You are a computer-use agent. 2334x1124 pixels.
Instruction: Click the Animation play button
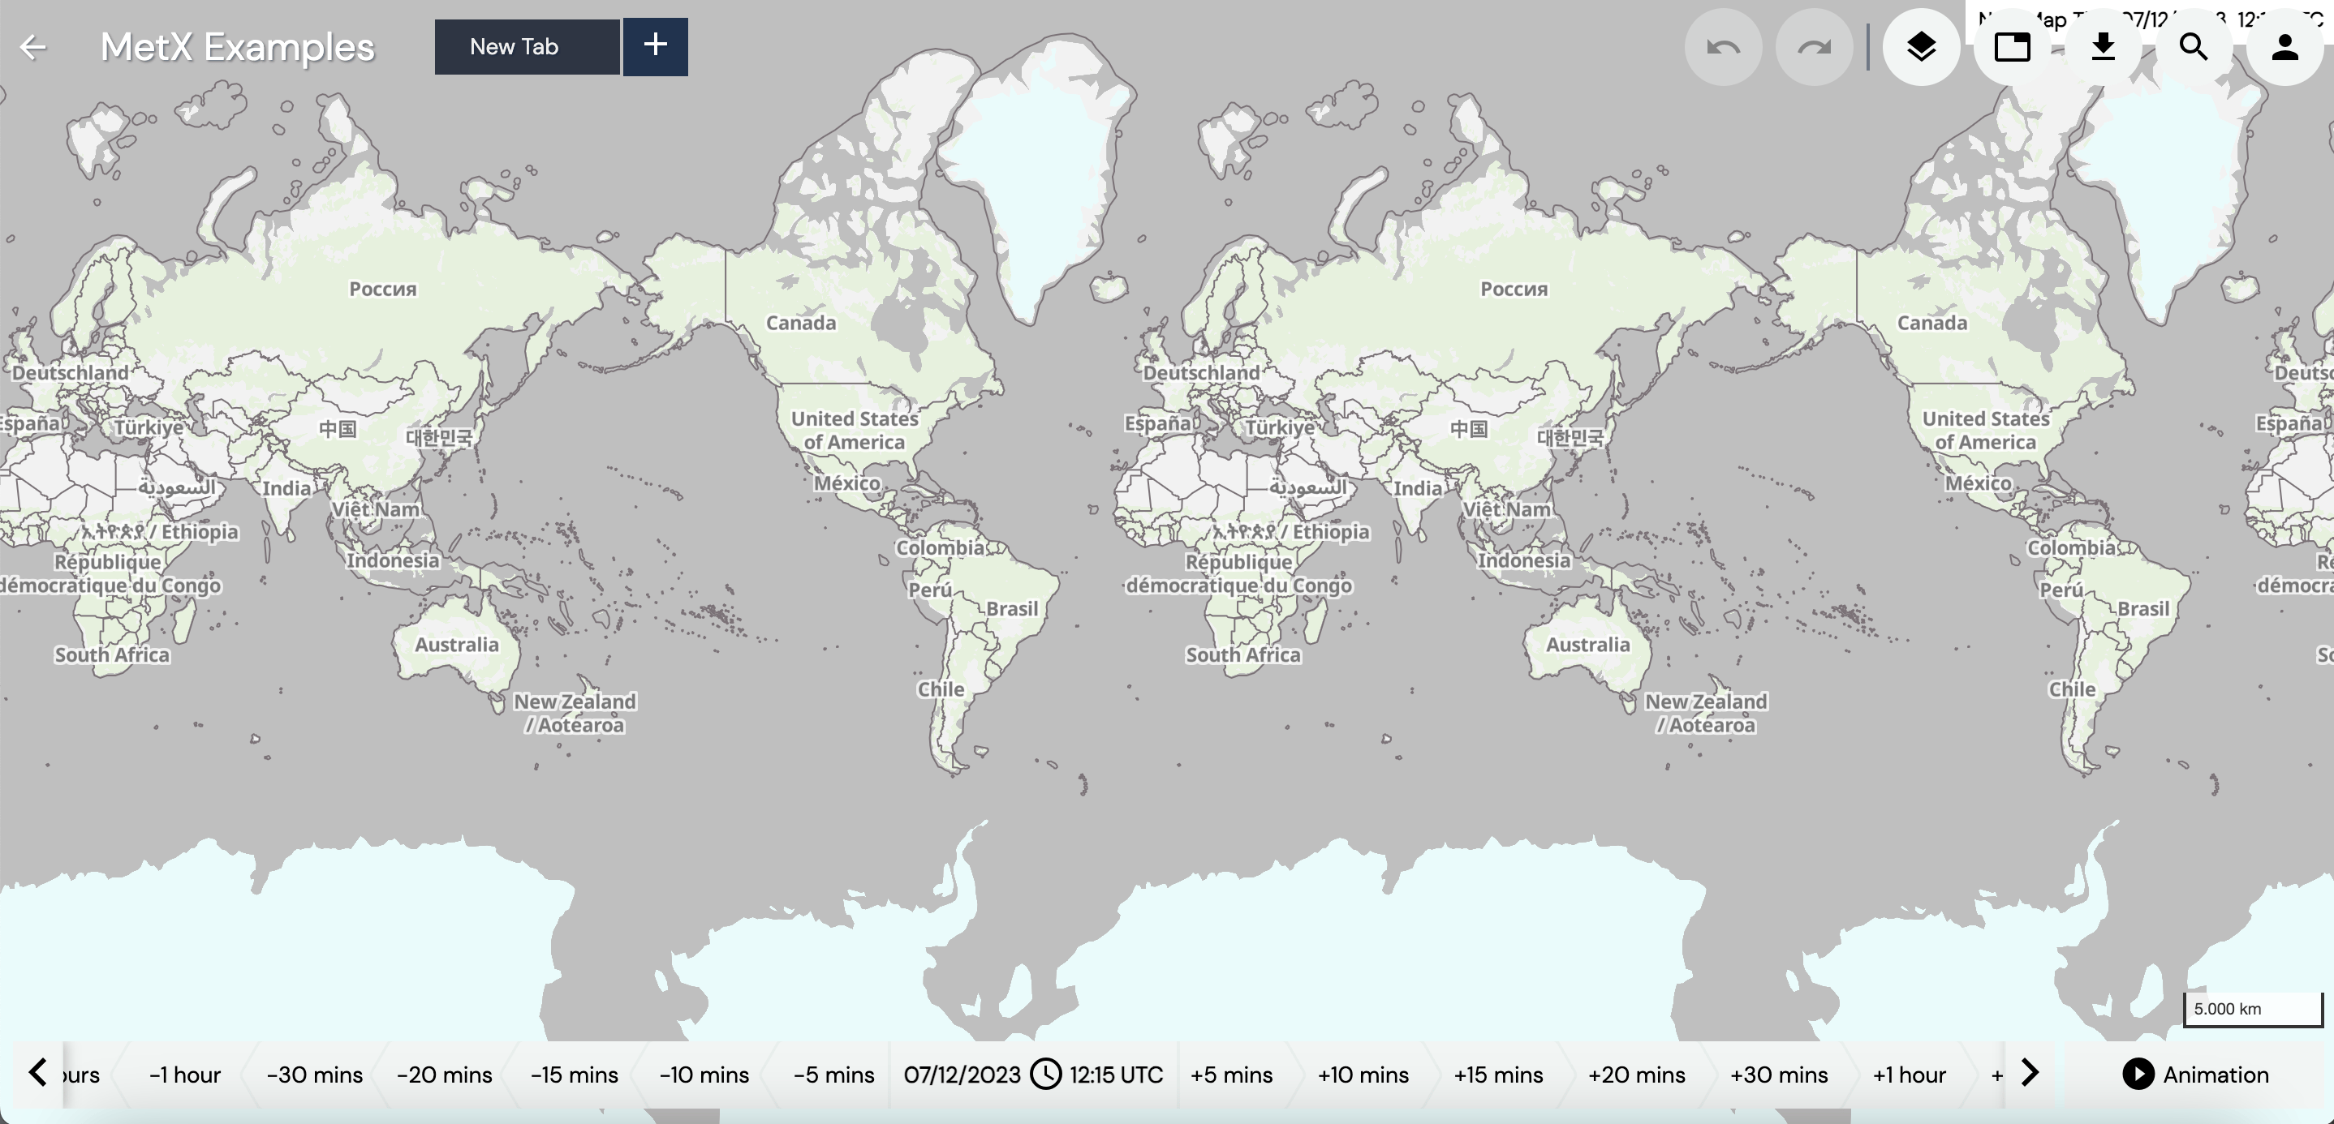[x=2139, y=1074]
